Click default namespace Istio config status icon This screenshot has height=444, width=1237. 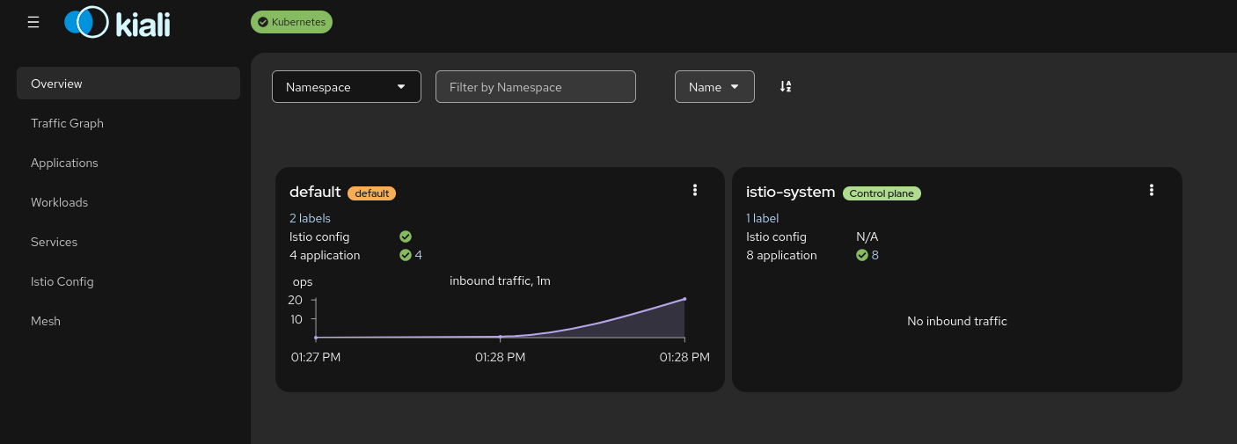click(406, 237)
